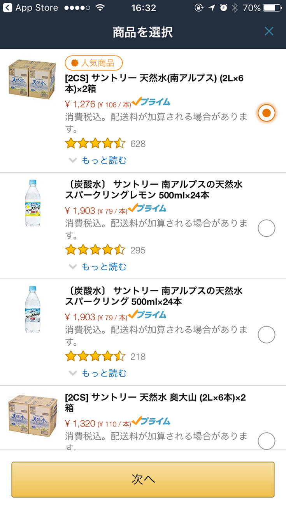Open the スパークリングレモン 500ml×24本 product title

tap(154, 189)
